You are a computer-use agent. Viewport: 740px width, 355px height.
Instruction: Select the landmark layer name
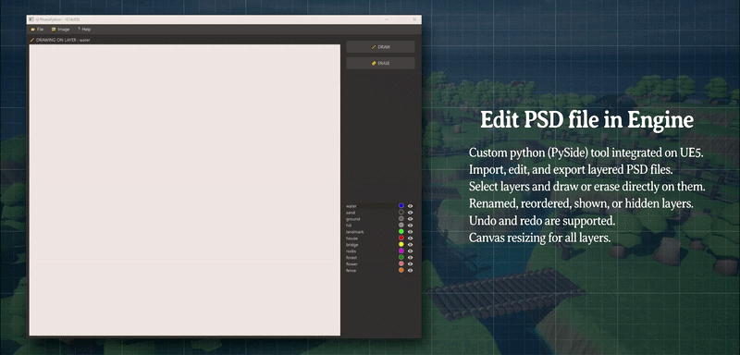tap(355, 232)
